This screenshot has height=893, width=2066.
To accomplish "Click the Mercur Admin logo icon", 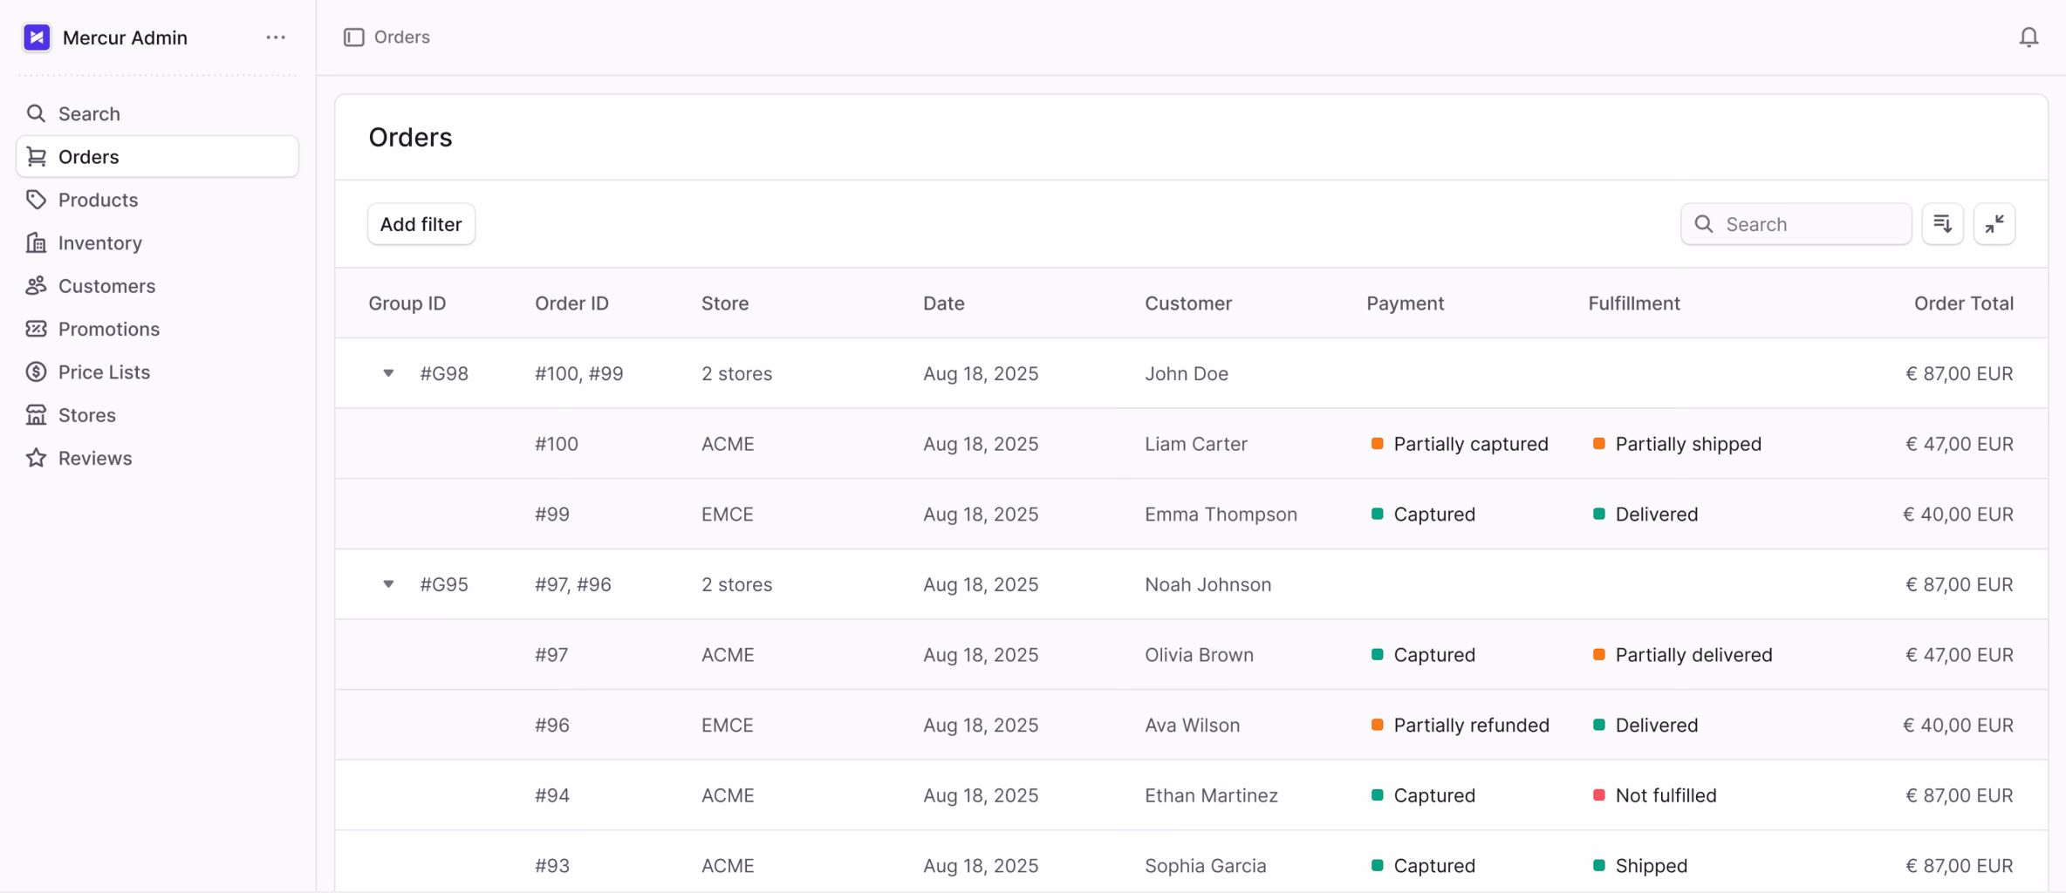I will click(37, 37).
